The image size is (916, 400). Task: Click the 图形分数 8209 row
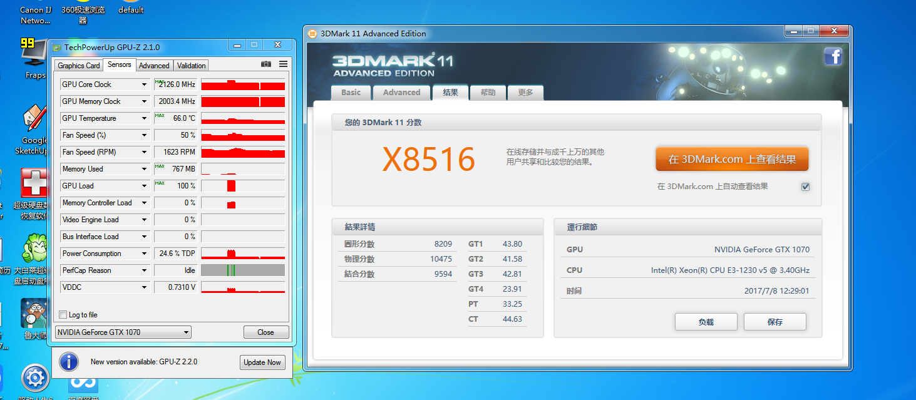click(x=398, y=244)
